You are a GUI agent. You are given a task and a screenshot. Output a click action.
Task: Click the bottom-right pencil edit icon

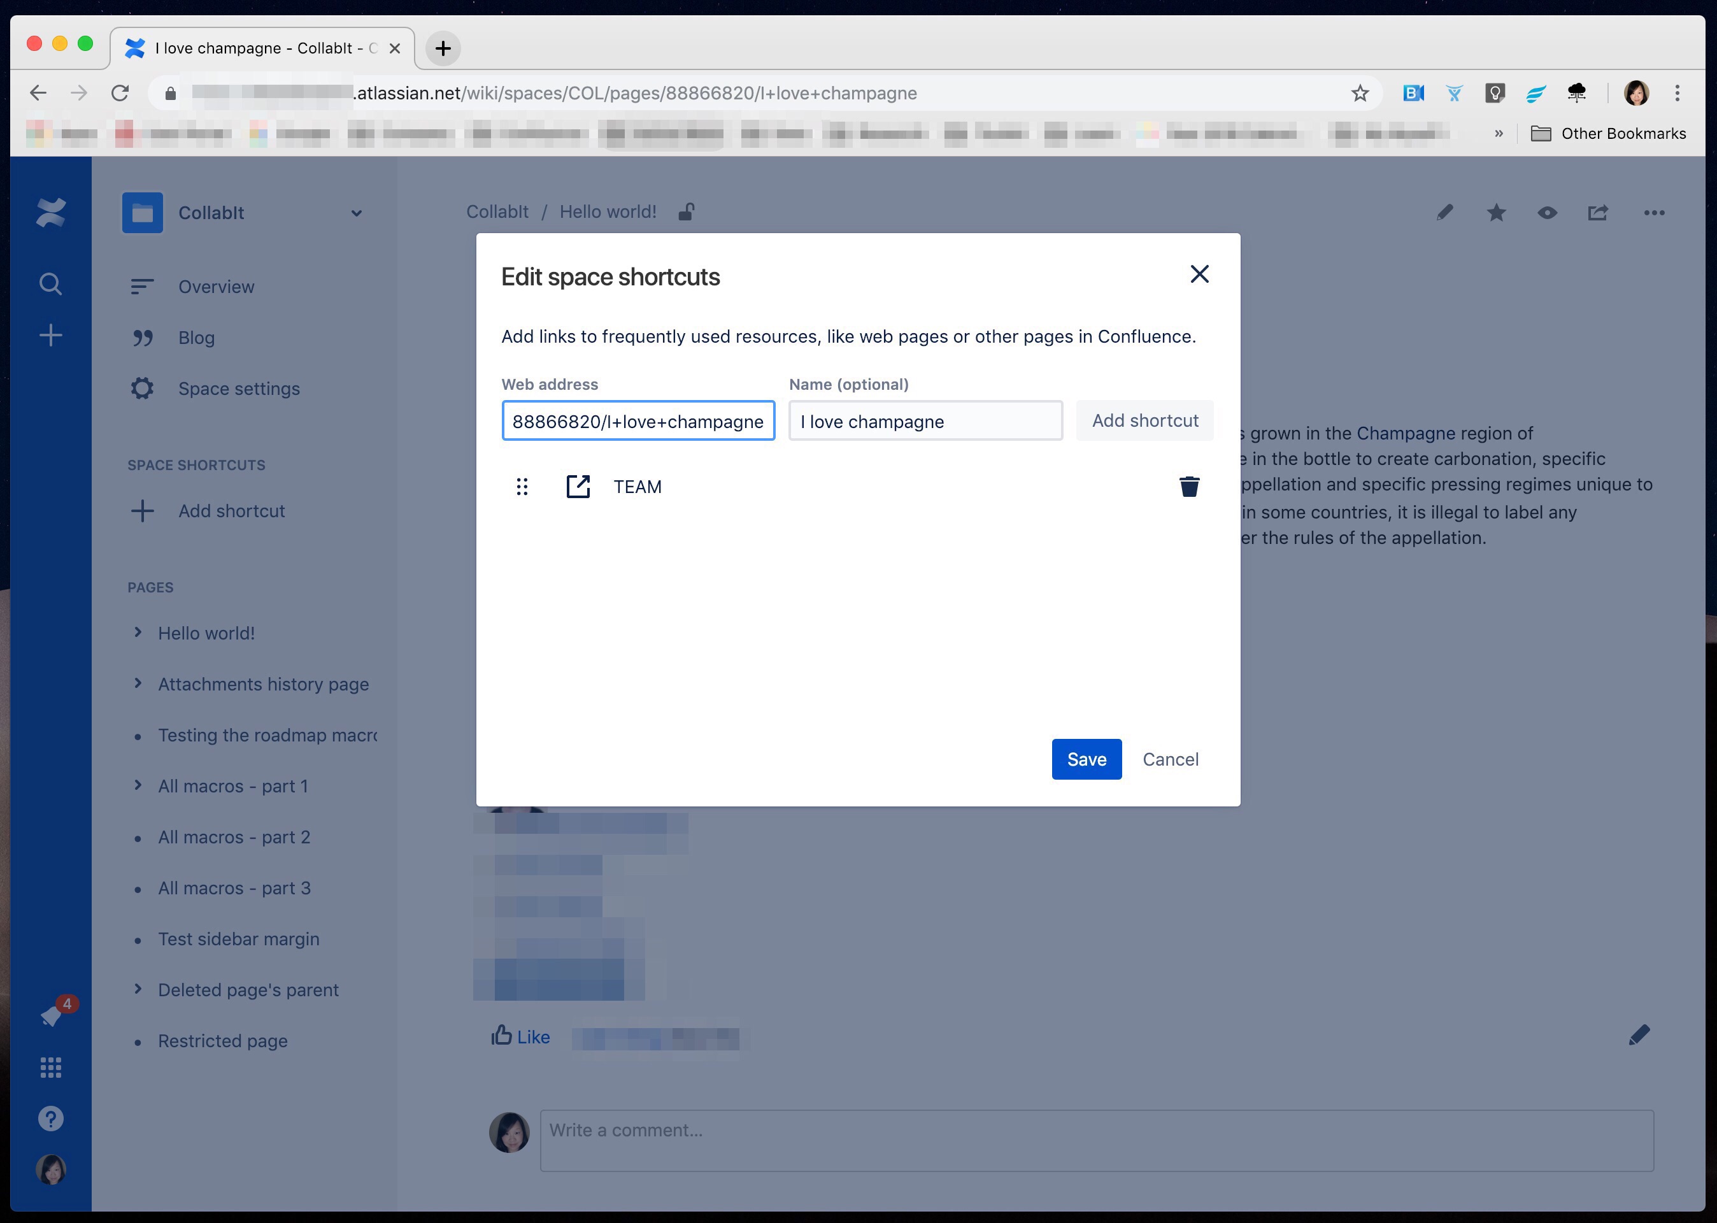coord(1639,1034)
